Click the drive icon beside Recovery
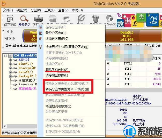162x139 pixels. click(15, 85)
